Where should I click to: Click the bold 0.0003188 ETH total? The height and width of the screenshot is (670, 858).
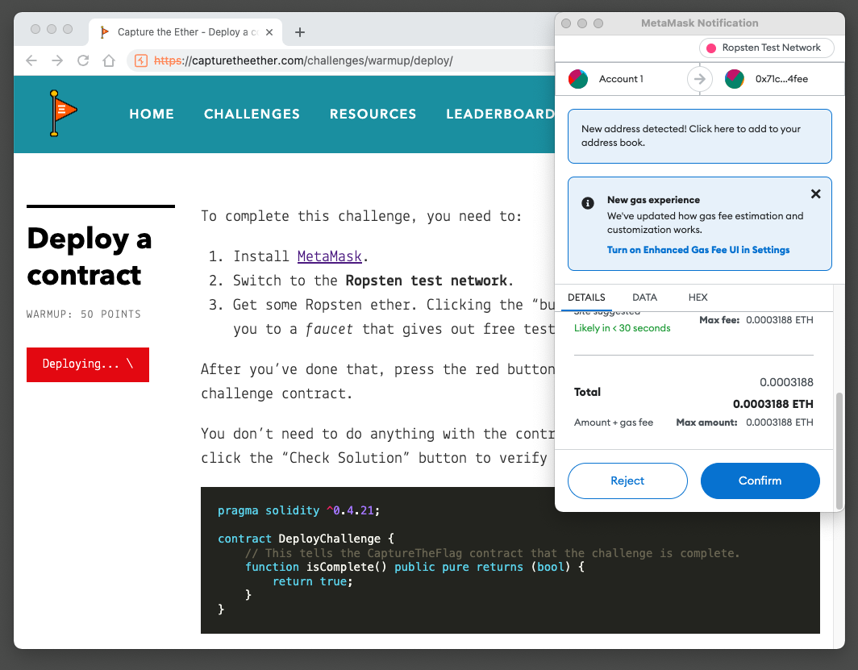click(773, 404)
